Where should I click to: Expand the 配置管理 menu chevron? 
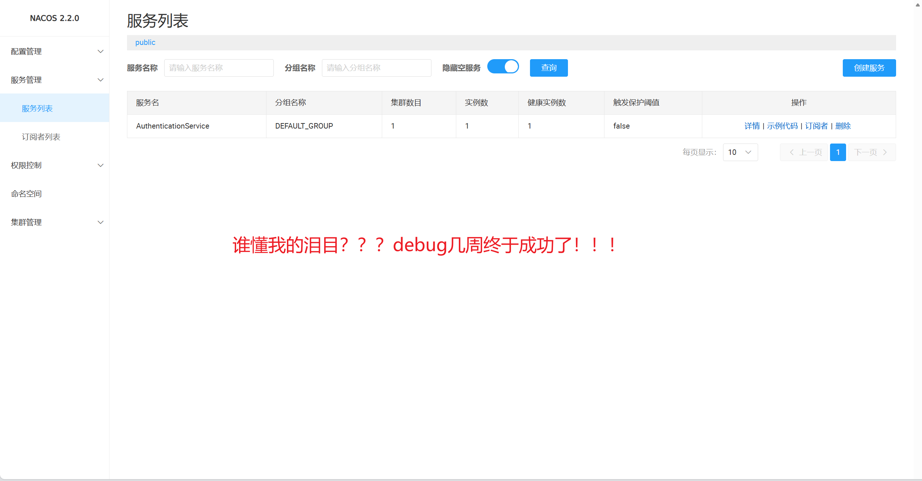[x=100, y=51]
